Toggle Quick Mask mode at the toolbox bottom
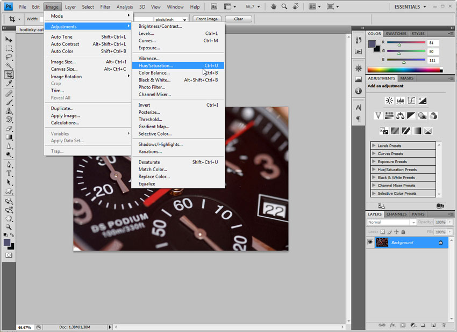The height and width of the screenshot is (332, 457). [x=9, y=255]
